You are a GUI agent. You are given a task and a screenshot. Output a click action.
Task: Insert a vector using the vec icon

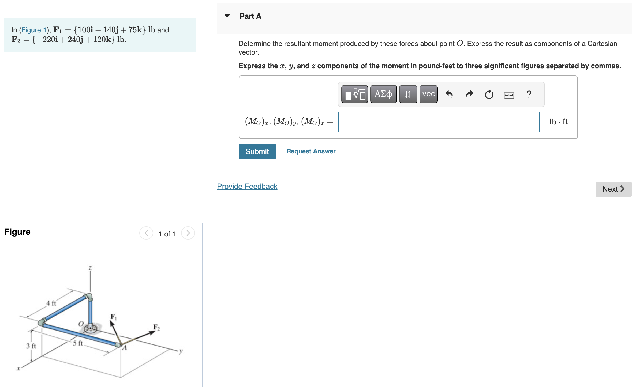pos(428,94)
